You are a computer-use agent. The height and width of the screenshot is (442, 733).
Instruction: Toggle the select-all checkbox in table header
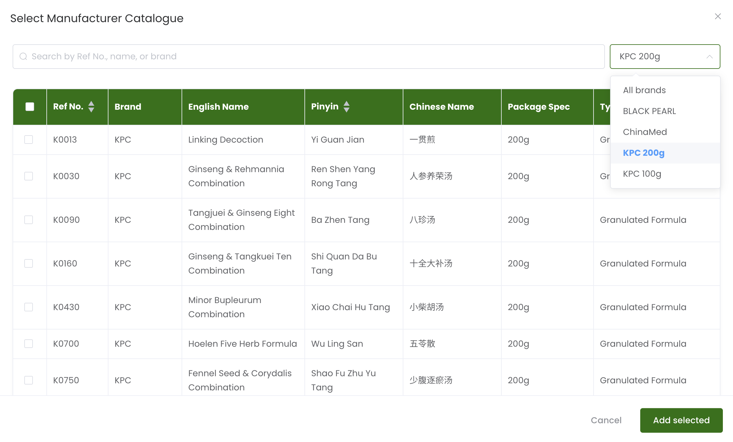[29, 107]
